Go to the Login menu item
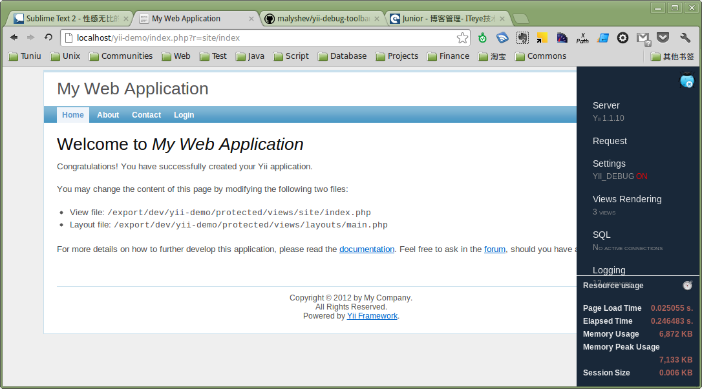Viewport: 702px width, 389px height. [184, 115]
